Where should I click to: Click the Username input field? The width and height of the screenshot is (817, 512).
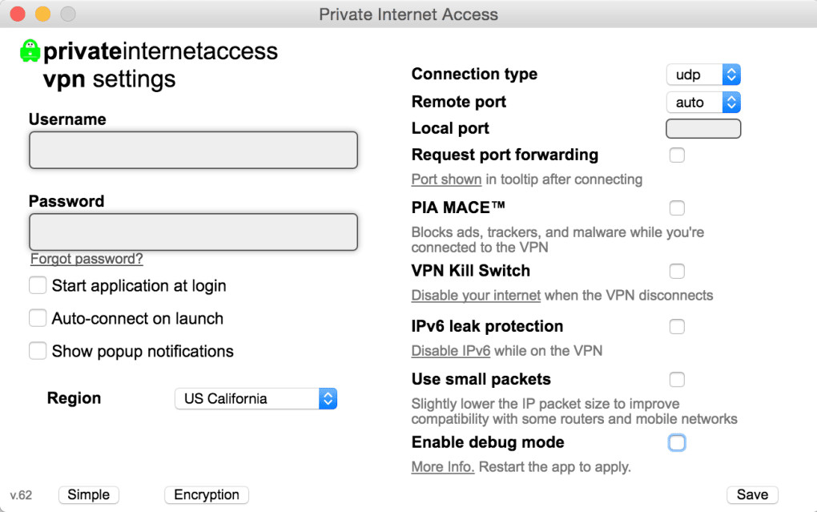pos(193,150)
